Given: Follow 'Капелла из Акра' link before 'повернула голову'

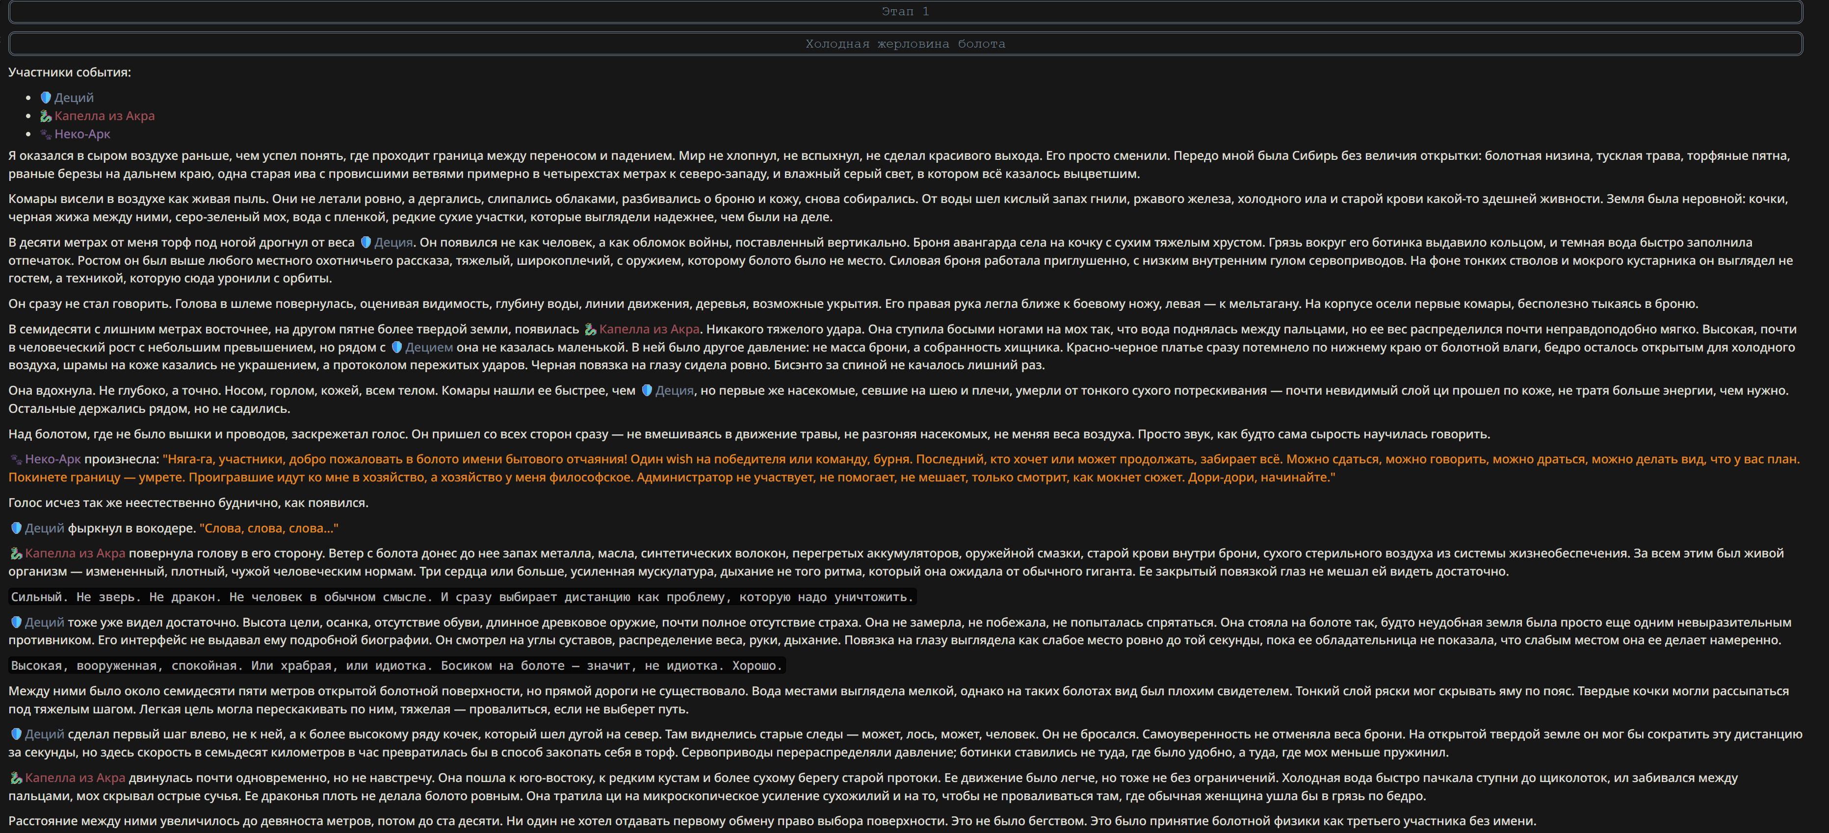Looking at the screenshot, I should point(75,553).
